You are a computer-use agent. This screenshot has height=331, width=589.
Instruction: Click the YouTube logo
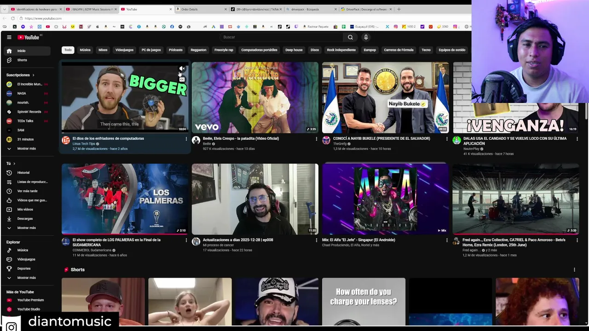(x=29, y=37)
